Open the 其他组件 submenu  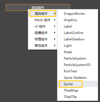(43, 45)
